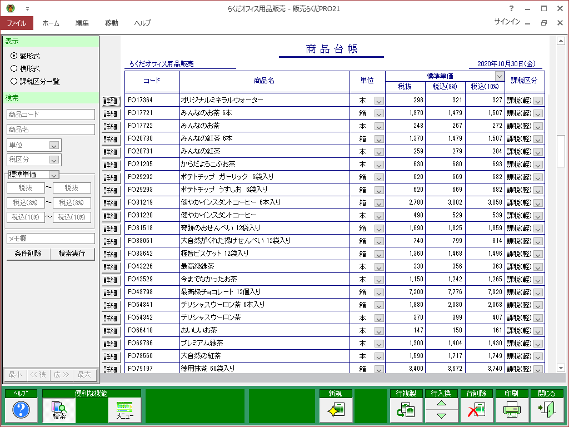This screenshot has width=569, height=427.
Task: Open the メニュー menu icon
Action: coord(124,410)
